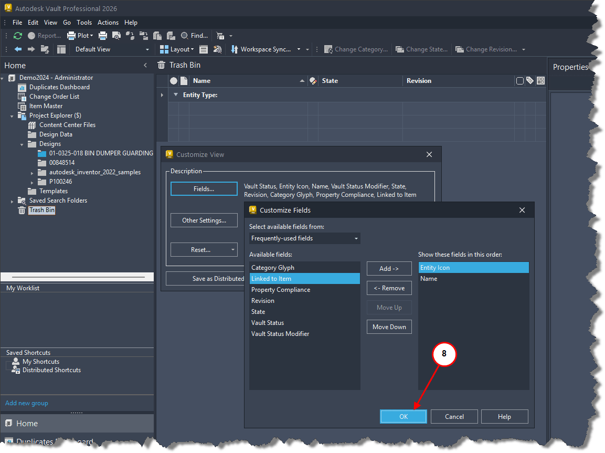Click the Move Down button
Image resolution: width=605 pixels, height=453 pixels.
(389, 327)
